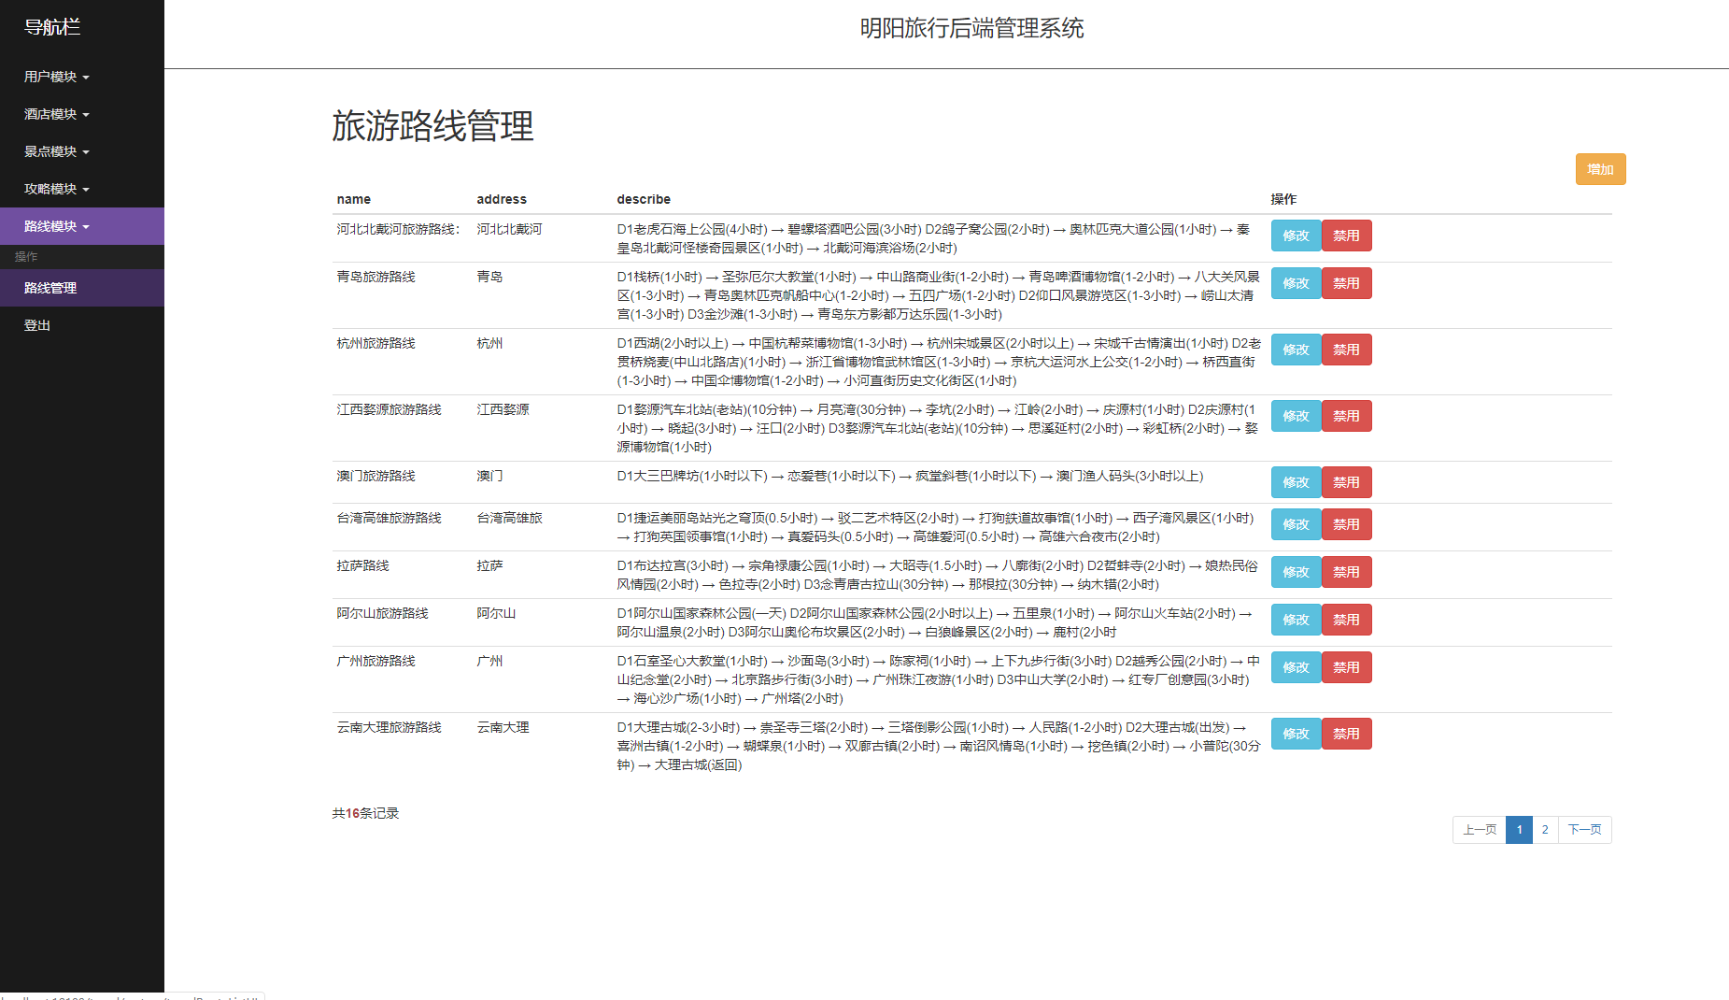Open page 2 of the route list

(x=1545, y=829)
